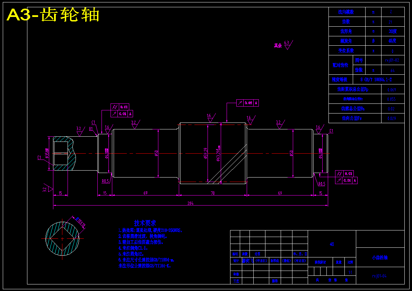Select the '45度' helix angle value

(x=392, y=41)
